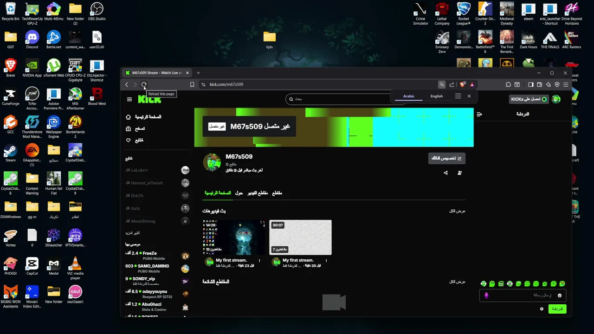Click the get KICKs button

529,99
